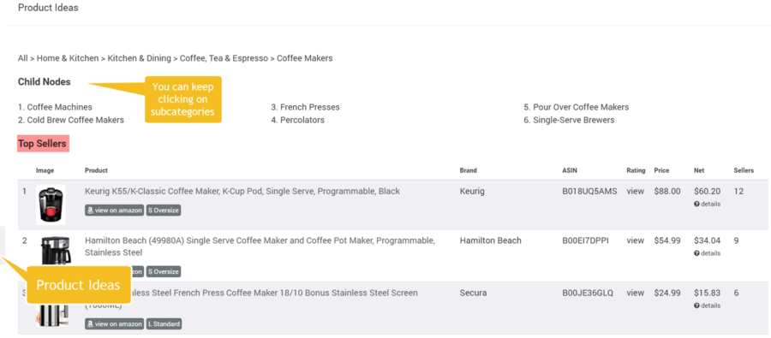The height and width of the screenshot is (338, 771).
Task: Click the Secura brand cell
Action: click(473, 293)
